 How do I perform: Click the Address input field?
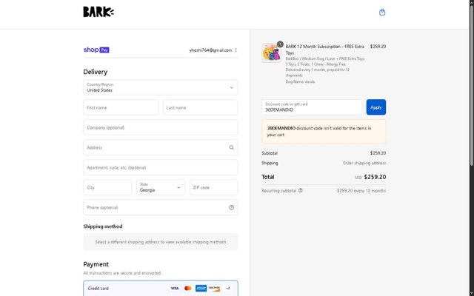(x=161, y=147)
